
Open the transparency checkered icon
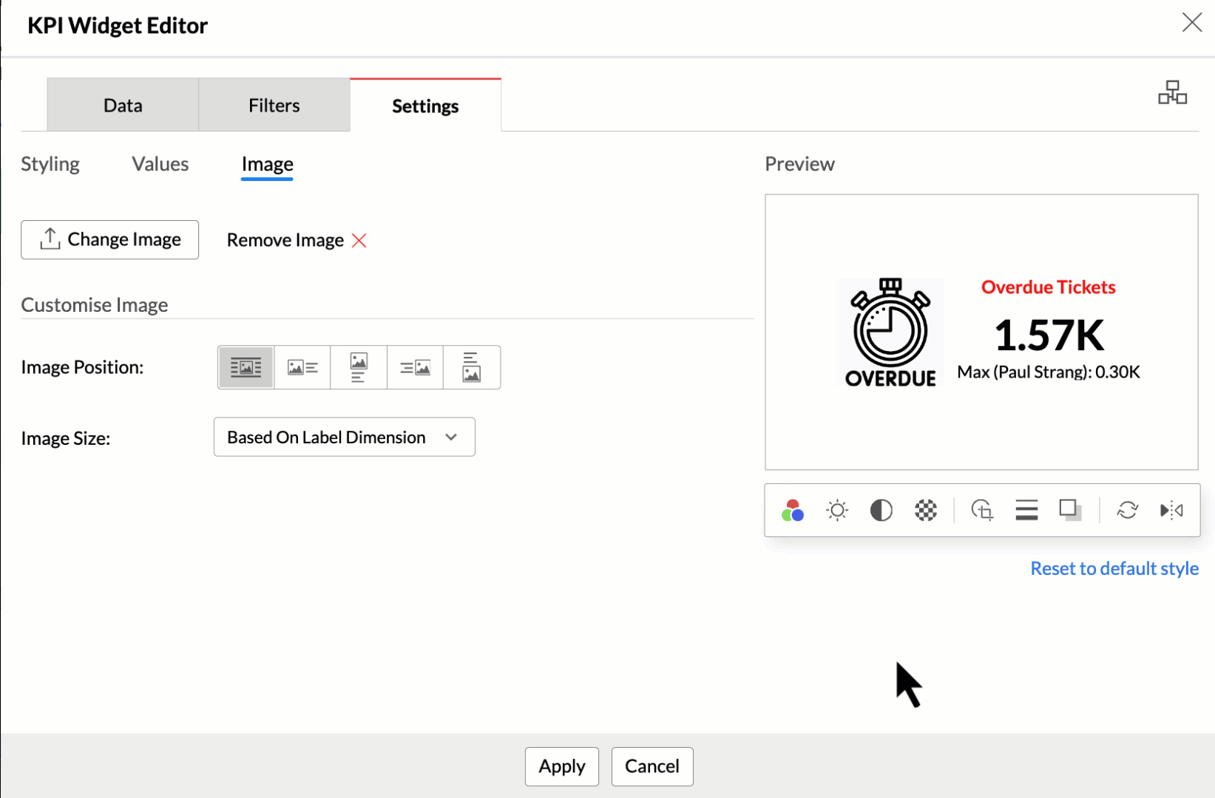925,510
